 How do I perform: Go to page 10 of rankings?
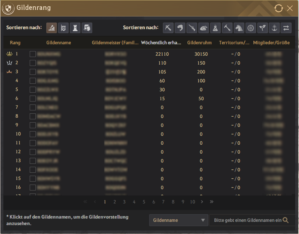pyautogui.click(x=193, y=202)
